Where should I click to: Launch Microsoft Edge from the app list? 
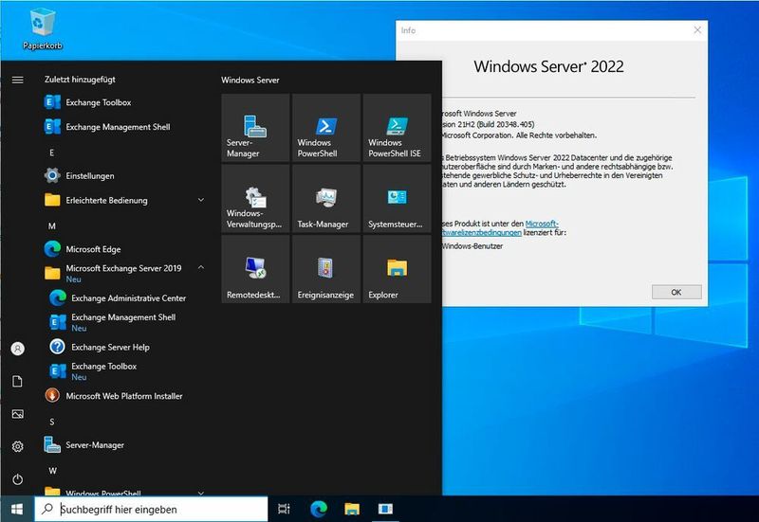[125, 249]
